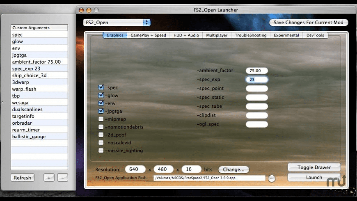Open the FS2_Open mod dropdown

point(117,22)
